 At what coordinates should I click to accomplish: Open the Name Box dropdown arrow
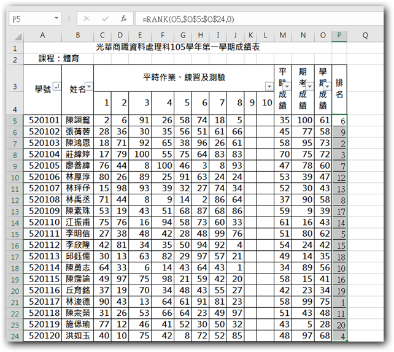(x=56, y=18)
